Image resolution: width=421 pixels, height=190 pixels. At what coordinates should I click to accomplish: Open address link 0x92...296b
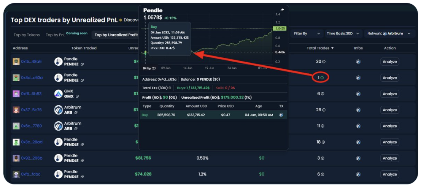[32, 158]
